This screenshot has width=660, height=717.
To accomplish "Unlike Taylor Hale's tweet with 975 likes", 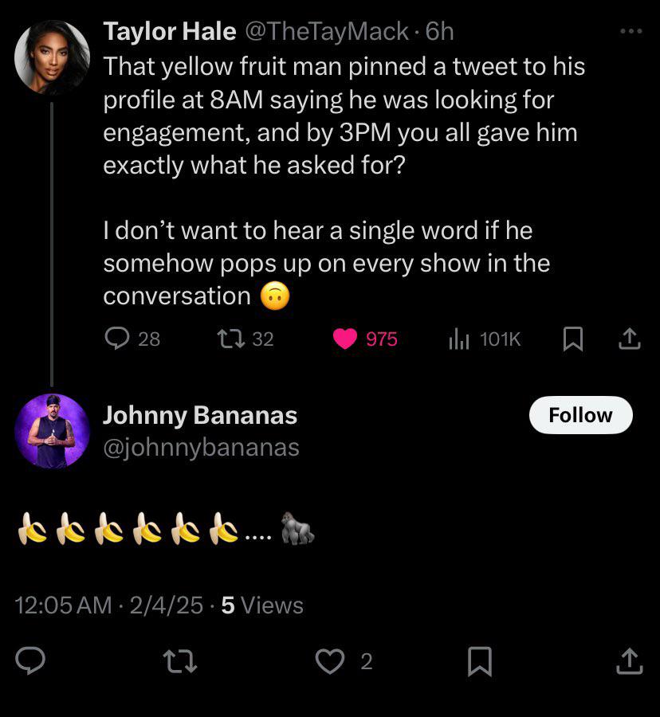I will 345,339.
